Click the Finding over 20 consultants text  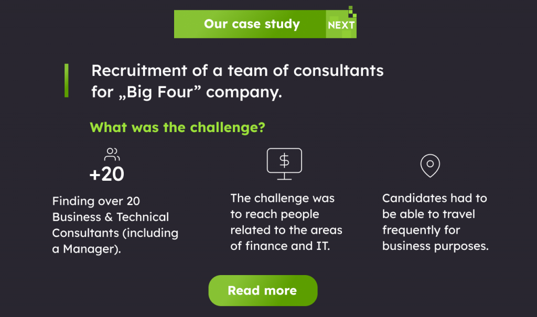[x=115, y=225]
